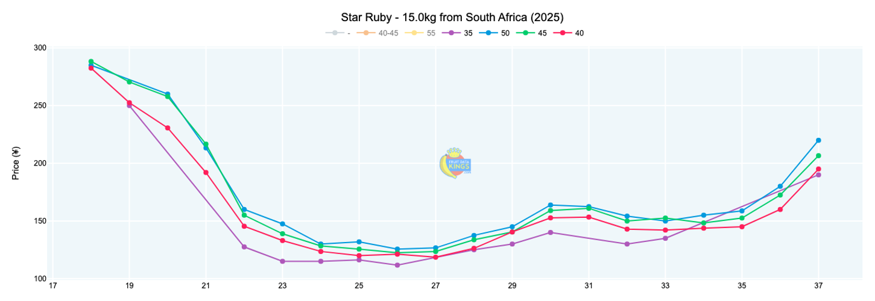Click the green 45 data point at week 18

[91, 61]
